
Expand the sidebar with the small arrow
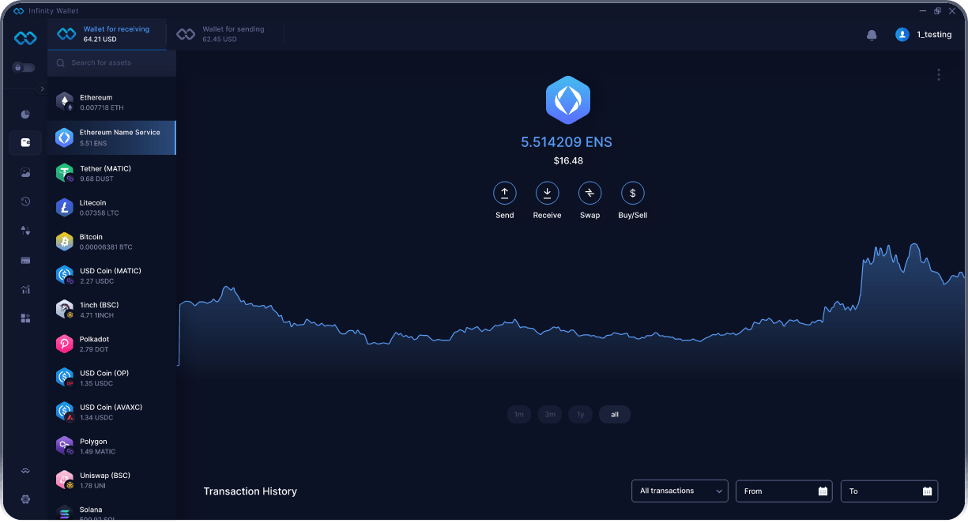[x=43, y=89]
